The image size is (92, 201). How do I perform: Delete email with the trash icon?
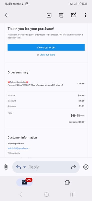pos(61,15)
